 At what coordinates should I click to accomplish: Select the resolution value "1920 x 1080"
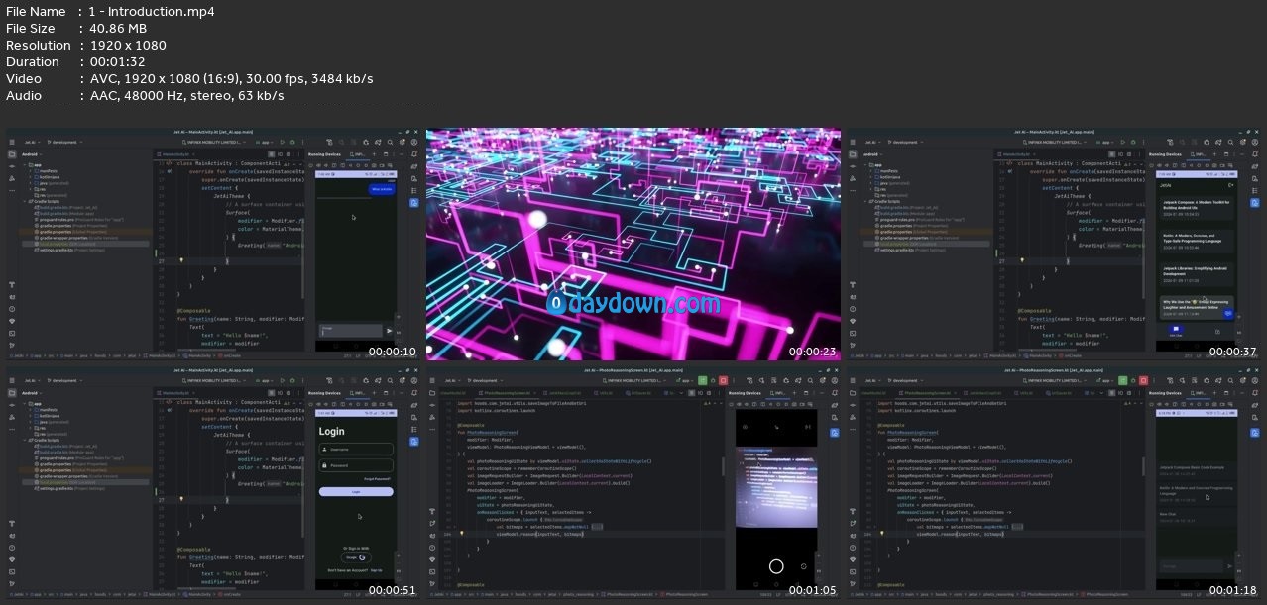[x=127, y=46]
